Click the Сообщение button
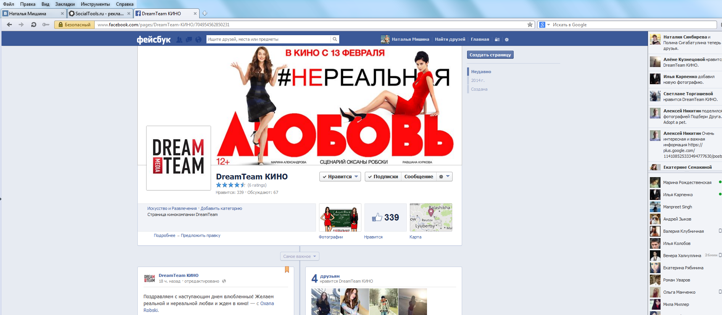Viewport: 722px width, 315px height. (419, 177)
